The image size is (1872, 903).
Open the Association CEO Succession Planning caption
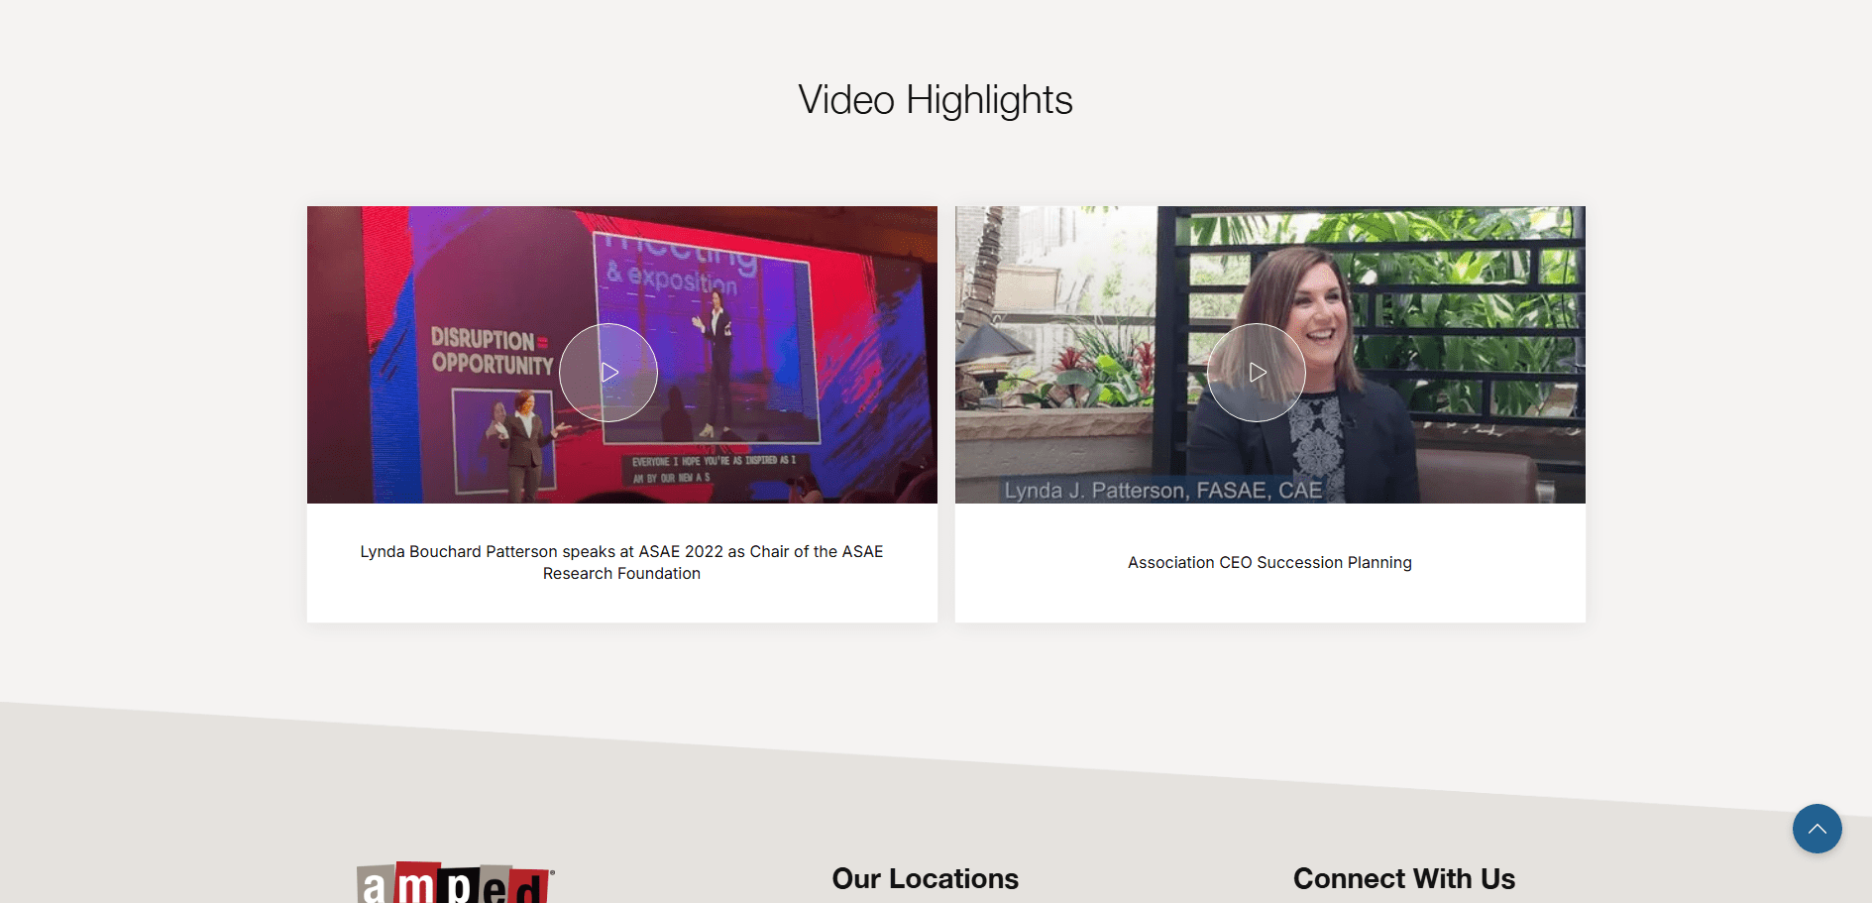1269,562
